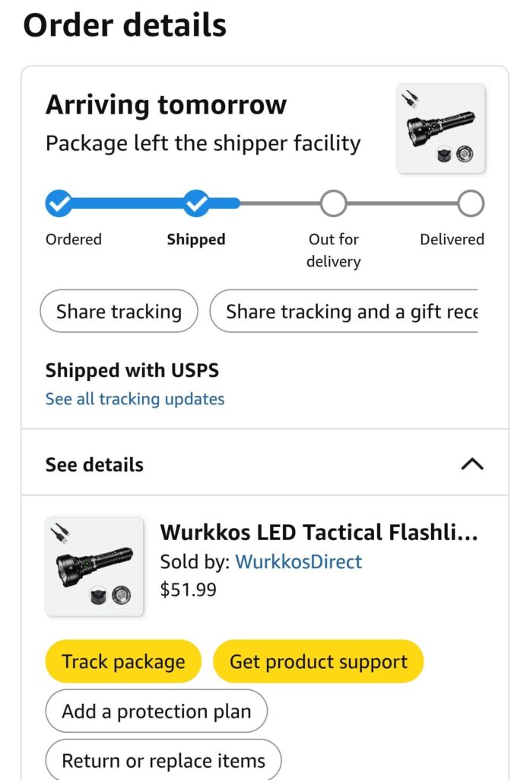Click the Ordered step checkmark icon

tap(59, 203)
